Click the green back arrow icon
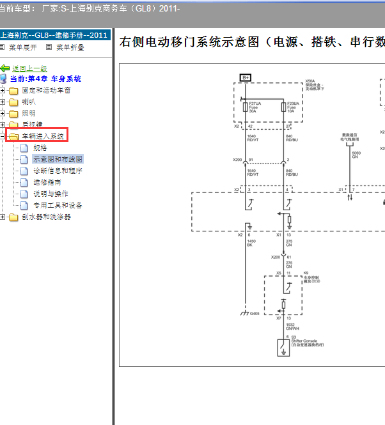This screenshot has height=425, width=385. pos(5,68)
